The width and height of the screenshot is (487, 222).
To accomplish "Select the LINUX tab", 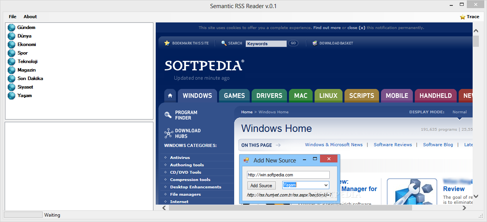I will pos(329,96).
